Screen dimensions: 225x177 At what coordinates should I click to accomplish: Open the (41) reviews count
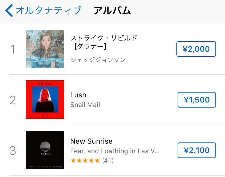coord(108,160)
